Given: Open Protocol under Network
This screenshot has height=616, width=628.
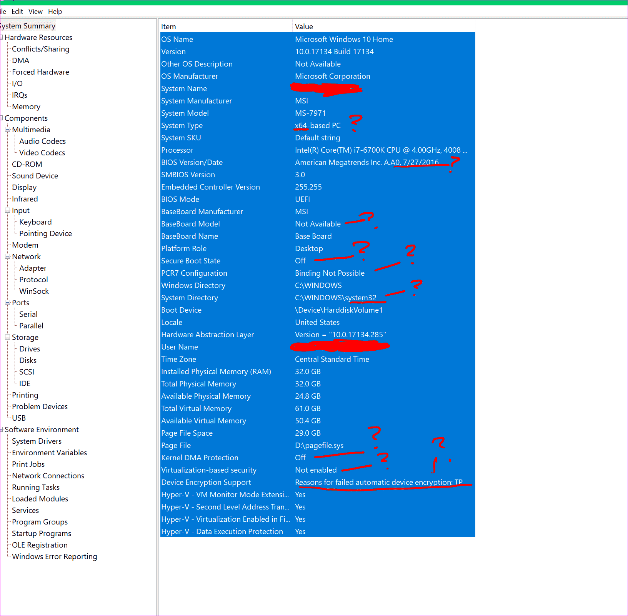Looking at the screenshot, I should [x=34, y=280].
